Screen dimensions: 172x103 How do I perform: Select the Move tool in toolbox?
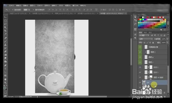(5, 17)
